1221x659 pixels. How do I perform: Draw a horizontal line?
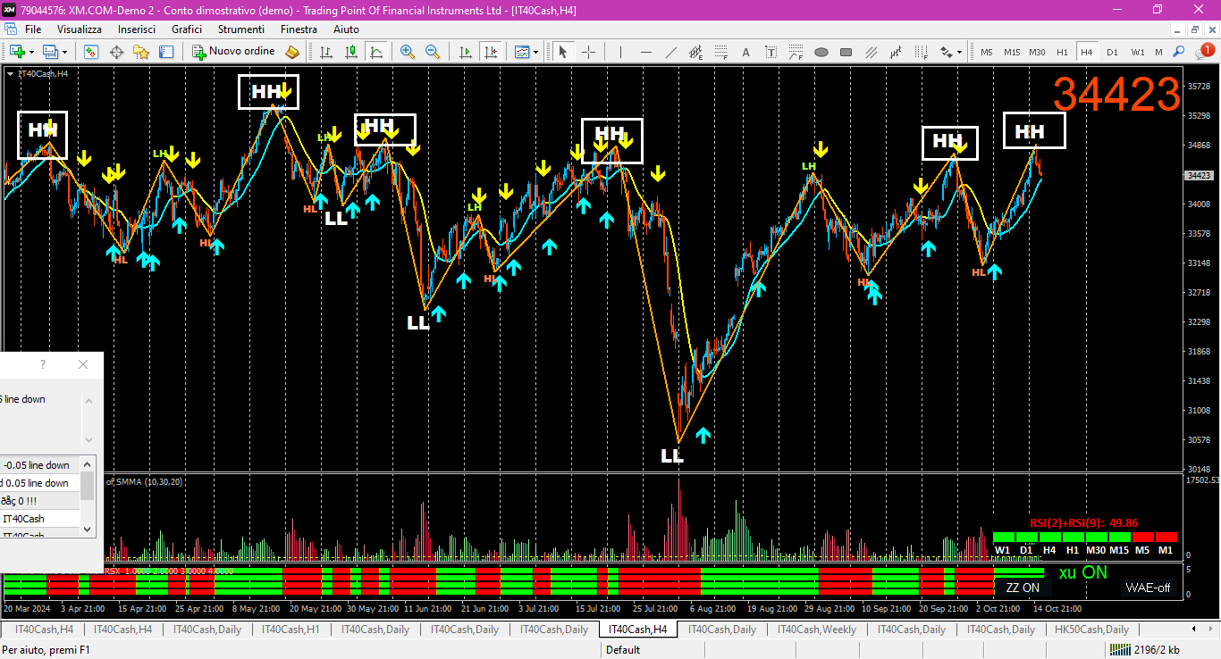pyautogui.click(x=645, y=52)
